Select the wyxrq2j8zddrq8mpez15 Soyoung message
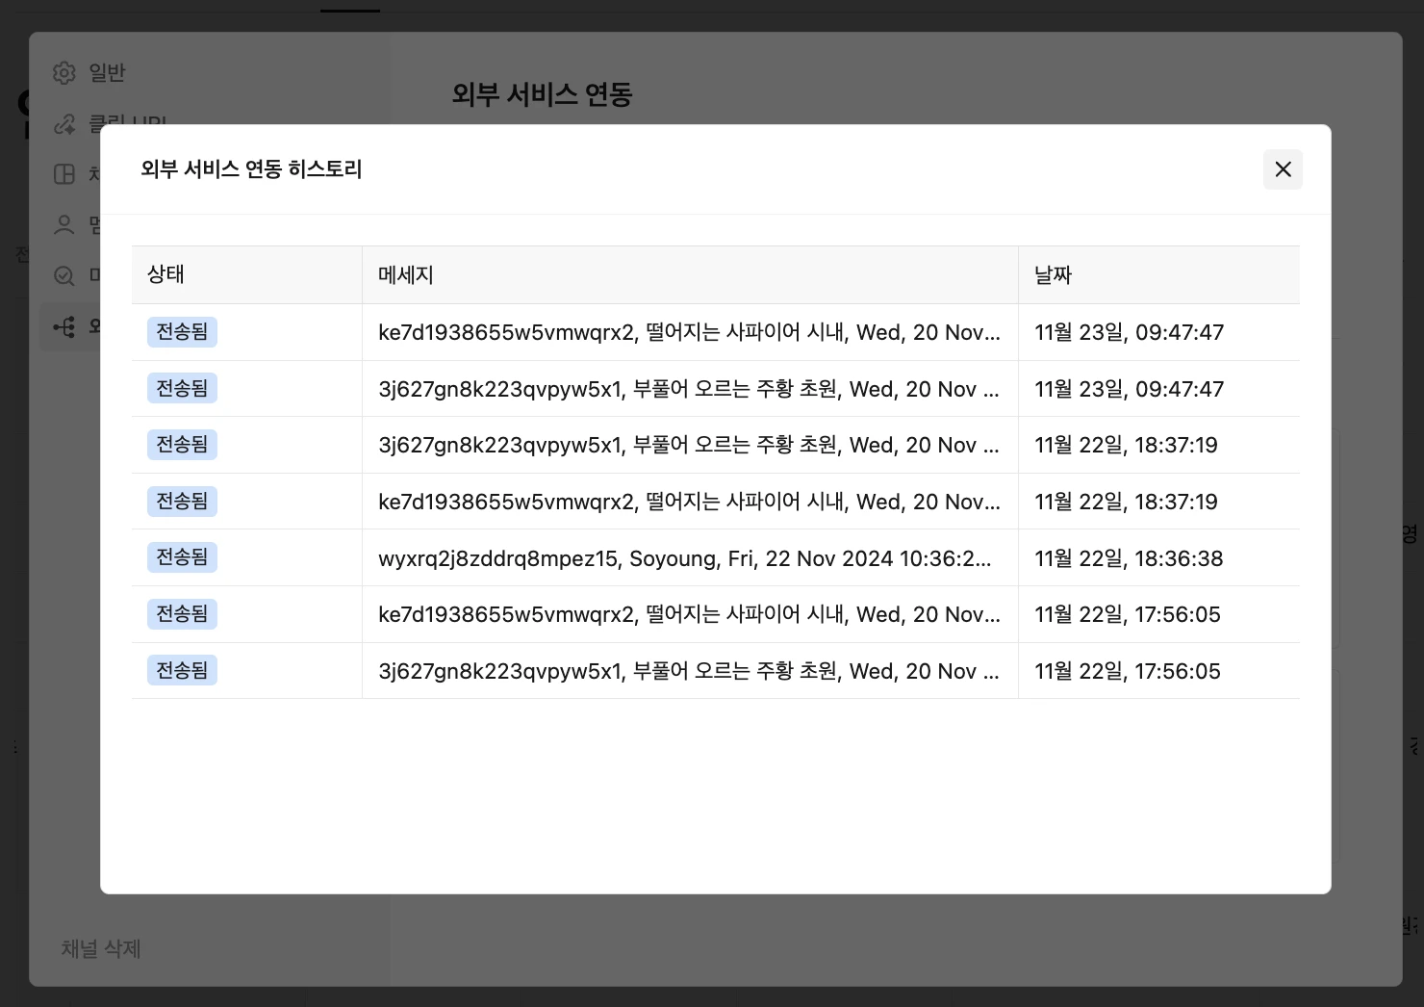The width and height of the screenshot is (1424, 1007). tap(684, 558)
